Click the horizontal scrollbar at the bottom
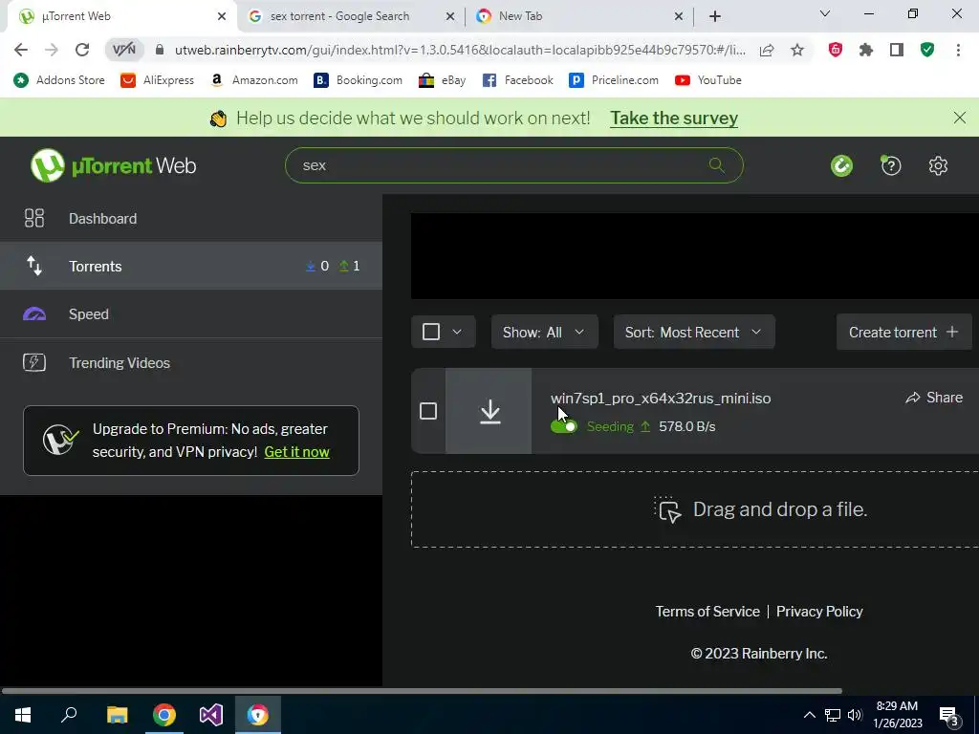 422,691
